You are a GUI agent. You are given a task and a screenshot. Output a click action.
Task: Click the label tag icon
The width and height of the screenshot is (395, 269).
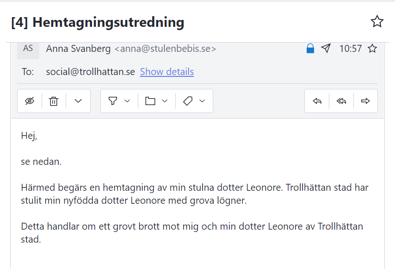point(188,101)
